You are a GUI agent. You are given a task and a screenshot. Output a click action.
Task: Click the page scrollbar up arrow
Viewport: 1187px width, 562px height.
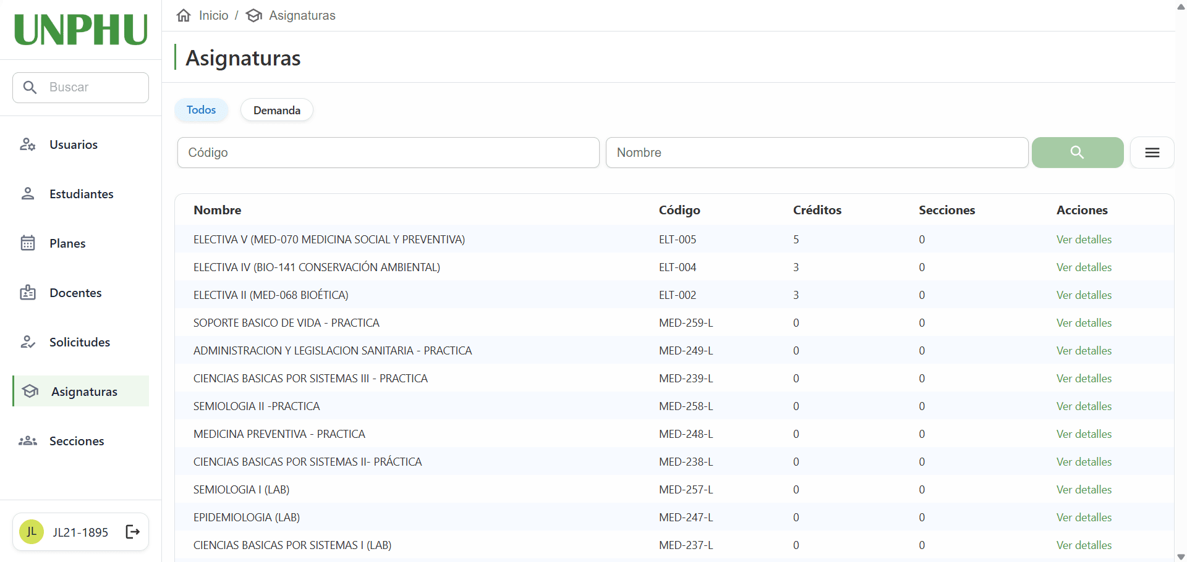tap(1181, 6)
